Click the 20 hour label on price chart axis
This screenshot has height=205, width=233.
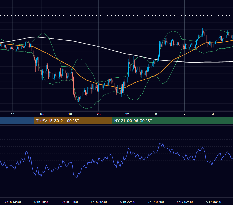click(x=99, y=114)
